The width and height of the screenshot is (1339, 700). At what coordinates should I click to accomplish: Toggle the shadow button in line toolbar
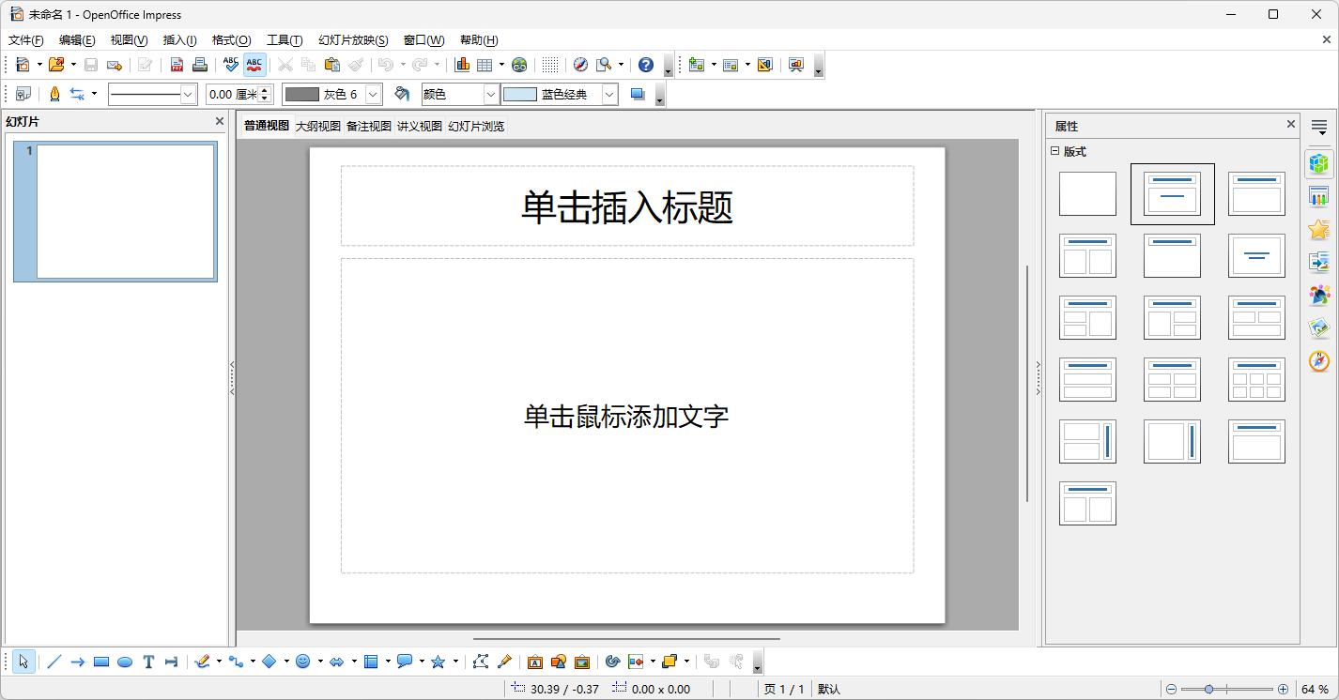(639, 94)
